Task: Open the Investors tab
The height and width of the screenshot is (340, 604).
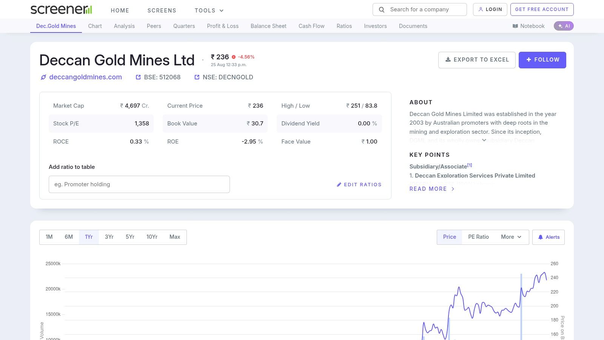Action: click(x=375, y=26)
